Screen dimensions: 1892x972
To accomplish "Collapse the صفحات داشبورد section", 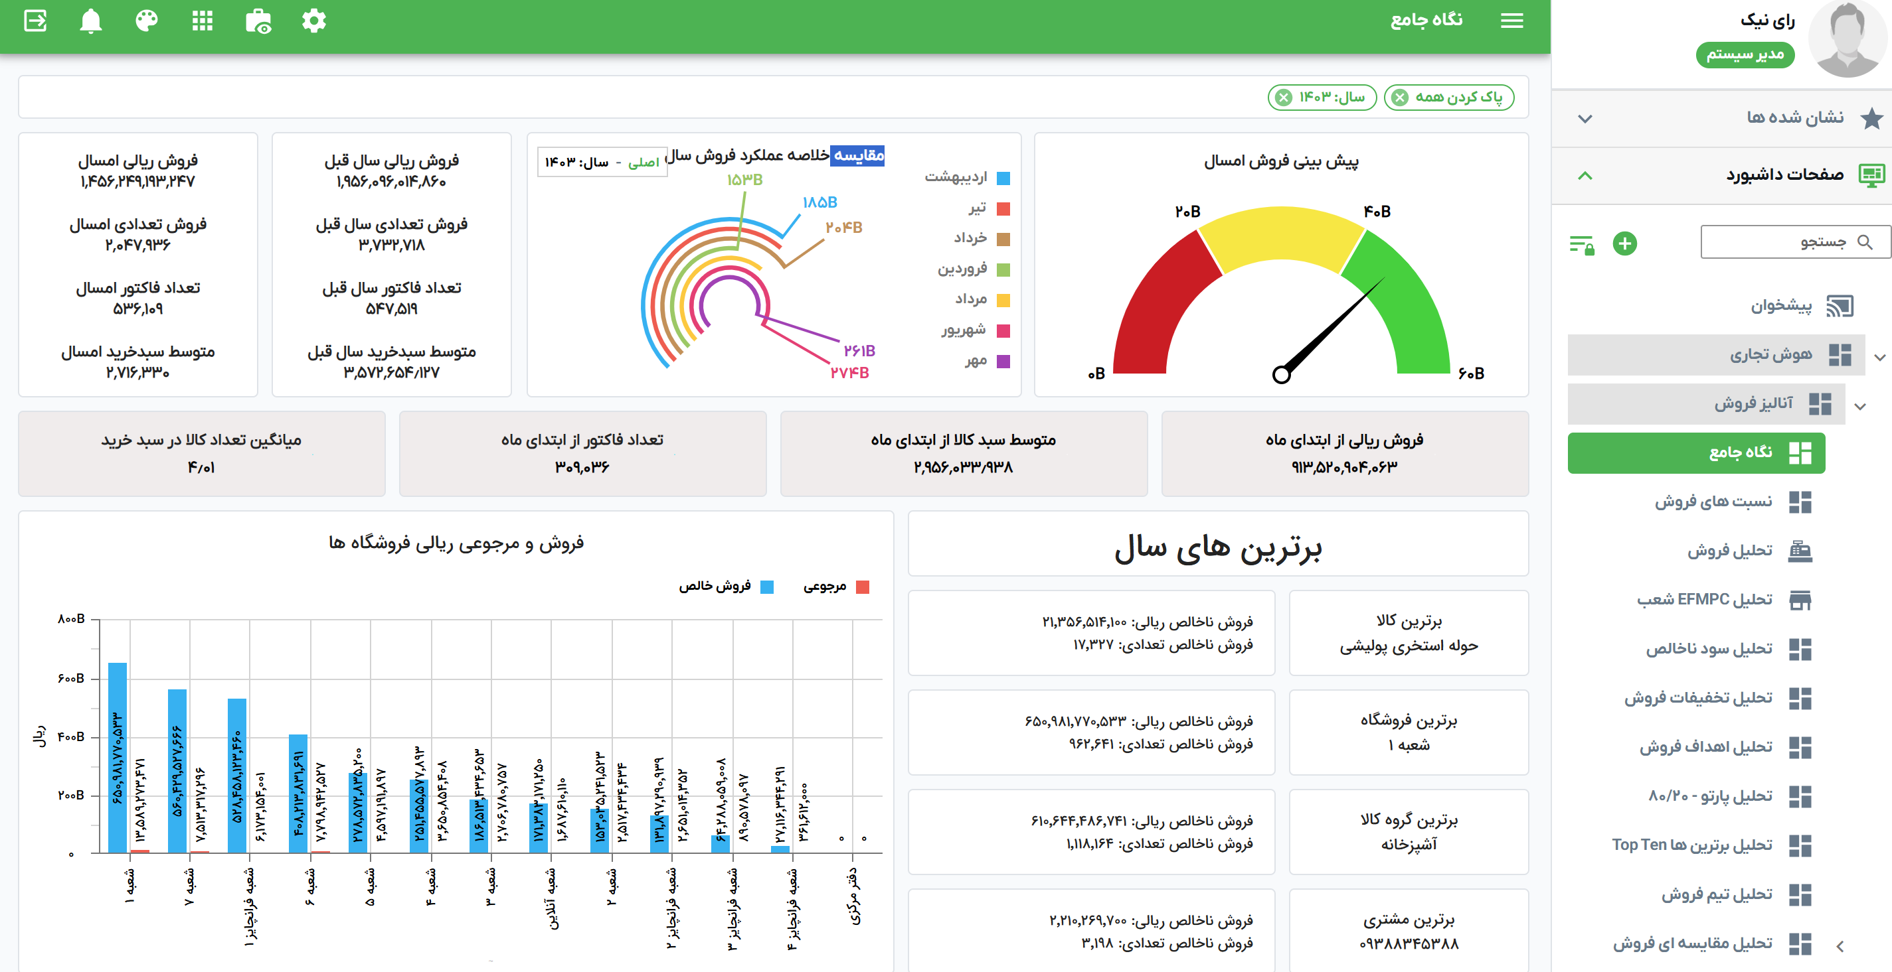I will (1585, 176).
